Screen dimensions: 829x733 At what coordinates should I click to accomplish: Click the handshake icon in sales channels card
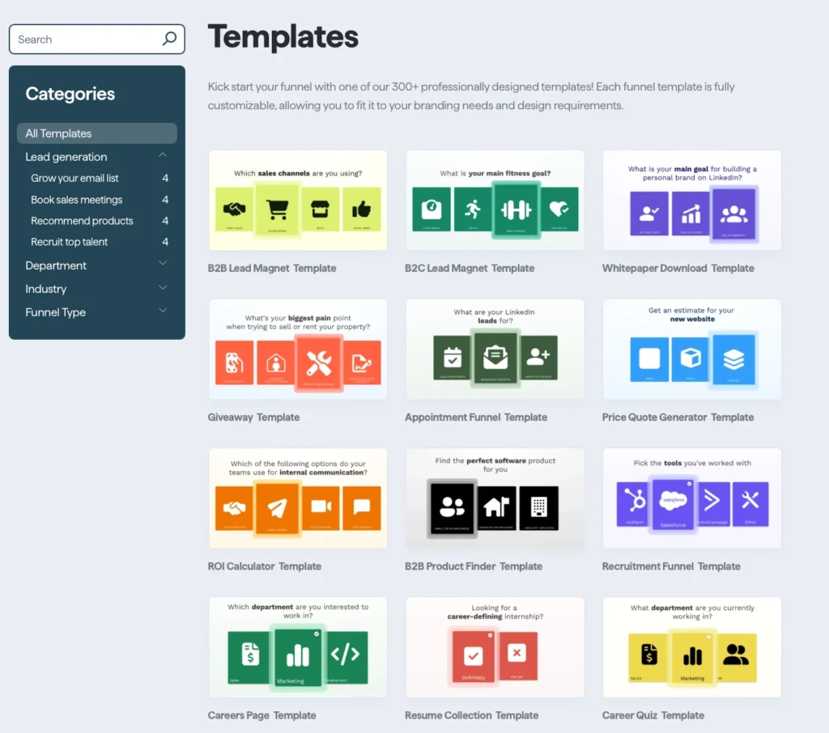pos(234,210)
